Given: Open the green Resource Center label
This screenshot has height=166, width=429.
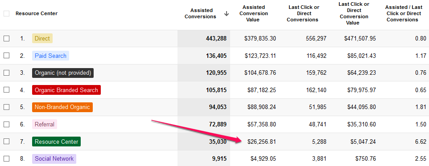Looking at the screenshot, I should pos(56,142).
